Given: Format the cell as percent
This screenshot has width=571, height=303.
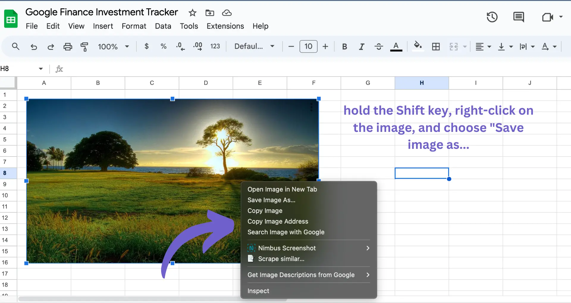Looking at the screenshot, I should click(163, 46).
